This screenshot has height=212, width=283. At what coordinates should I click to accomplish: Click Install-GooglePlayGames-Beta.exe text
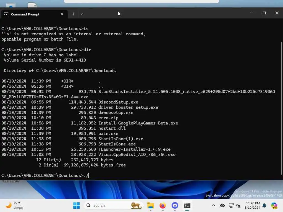138,123
